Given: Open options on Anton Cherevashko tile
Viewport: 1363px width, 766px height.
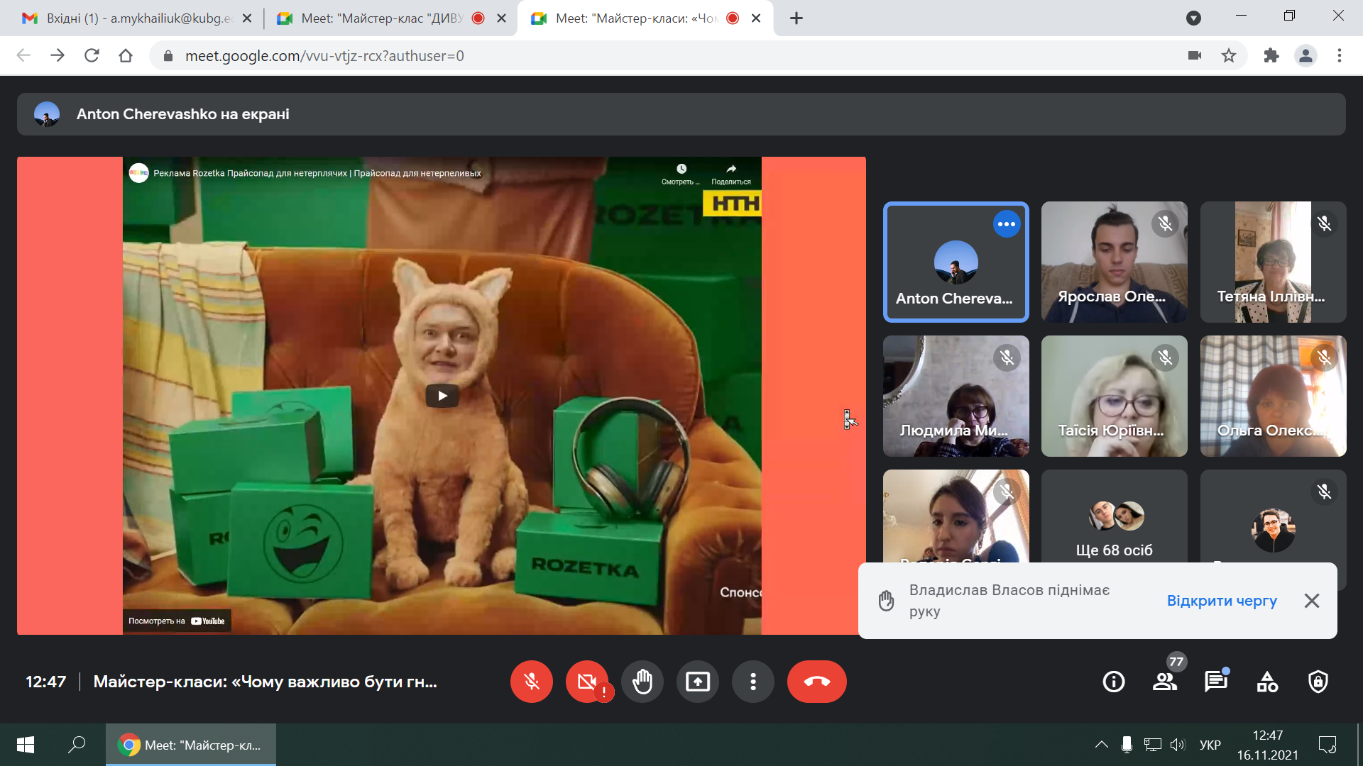Looking at the screenshot, I should (x=1006, y=224).
